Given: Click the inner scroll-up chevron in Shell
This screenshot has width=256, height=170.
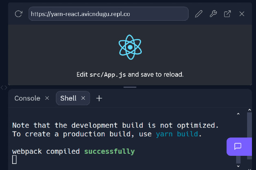Looking at the screenshot, I should [x=238, y=114].
